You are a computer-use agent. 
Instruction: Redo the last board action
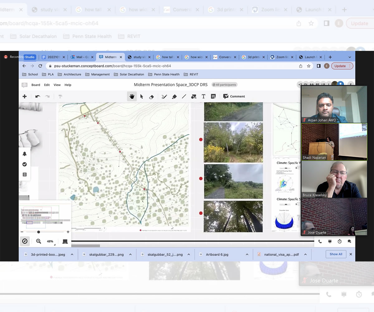[47, 96]
